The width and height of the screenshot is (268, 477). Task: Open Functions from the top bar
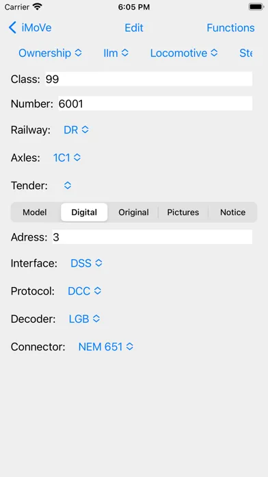[230, 27]
